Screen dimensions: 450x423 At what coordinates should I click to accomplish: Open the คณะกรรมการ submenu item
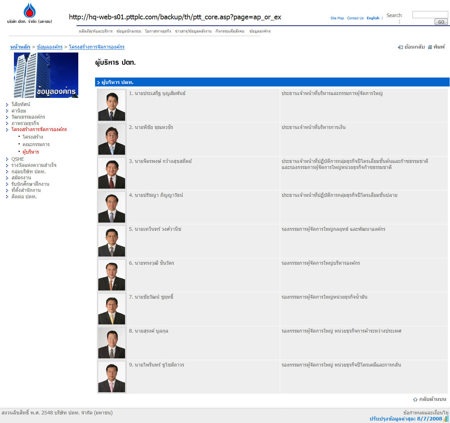click(x=36, y=144)
